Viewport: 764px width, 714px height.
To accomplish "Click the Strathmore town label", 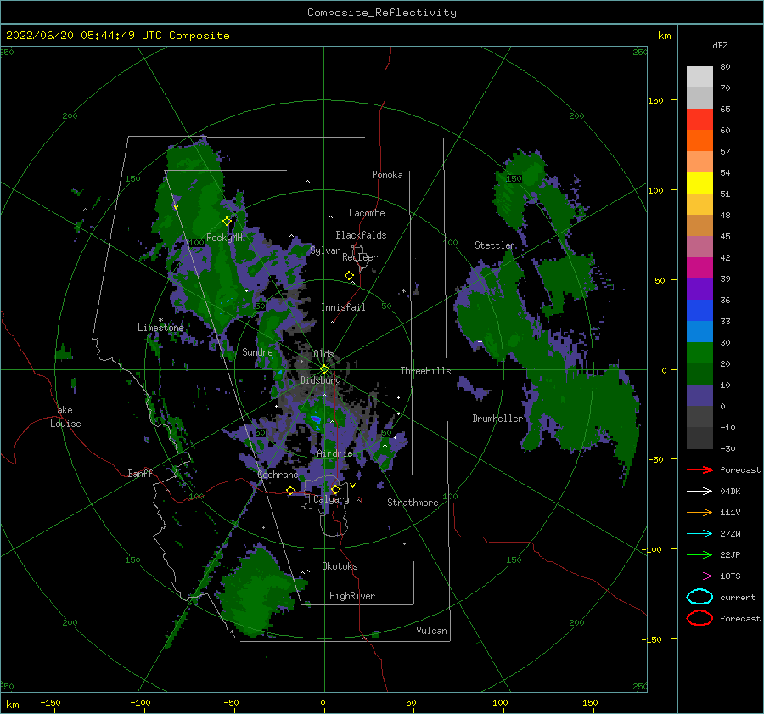I will 413,503.
